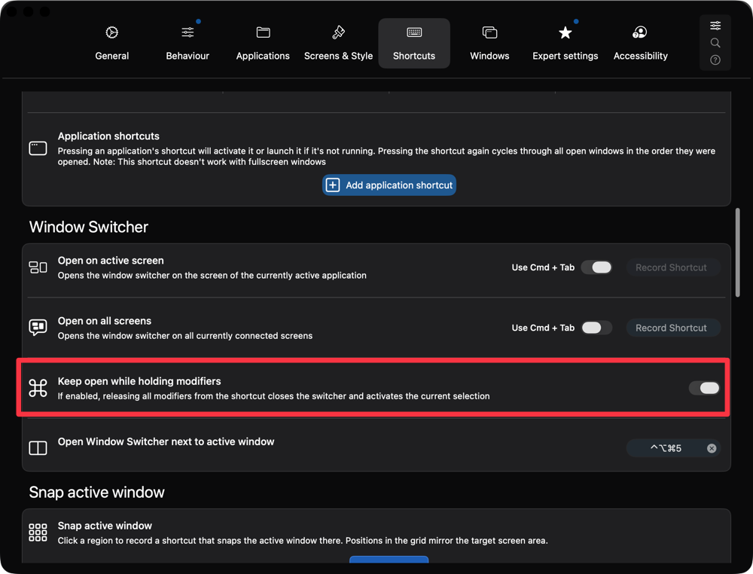Click the Windows stacked-windows icon
This screenshot has width=753, height=574.
[x=489, y=32]
